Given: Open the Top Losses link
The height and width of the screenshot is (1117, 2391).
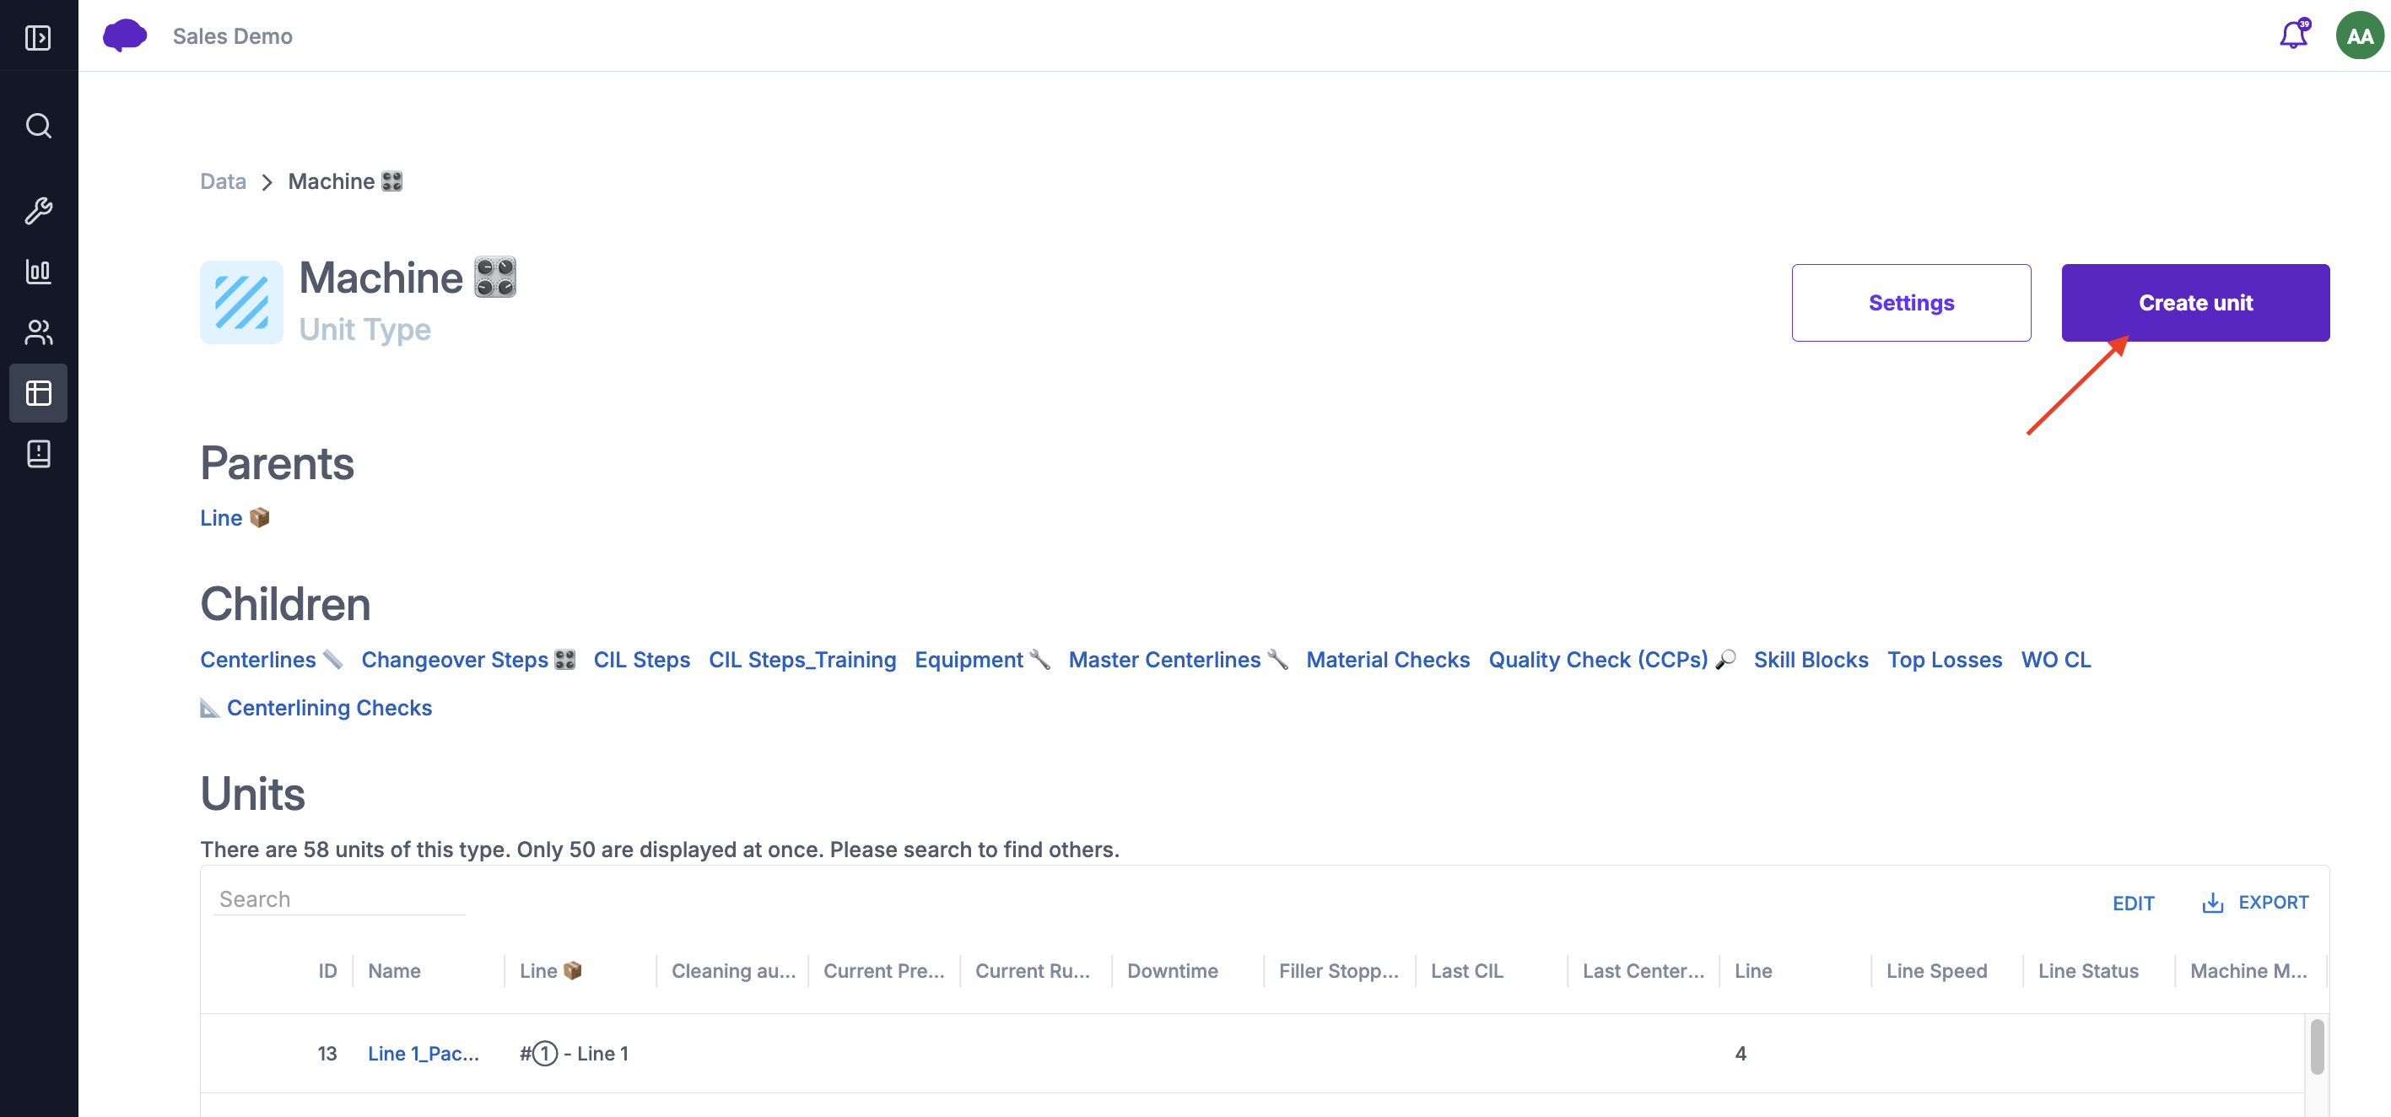Looking at the screenshot, I should point(1944,659).
